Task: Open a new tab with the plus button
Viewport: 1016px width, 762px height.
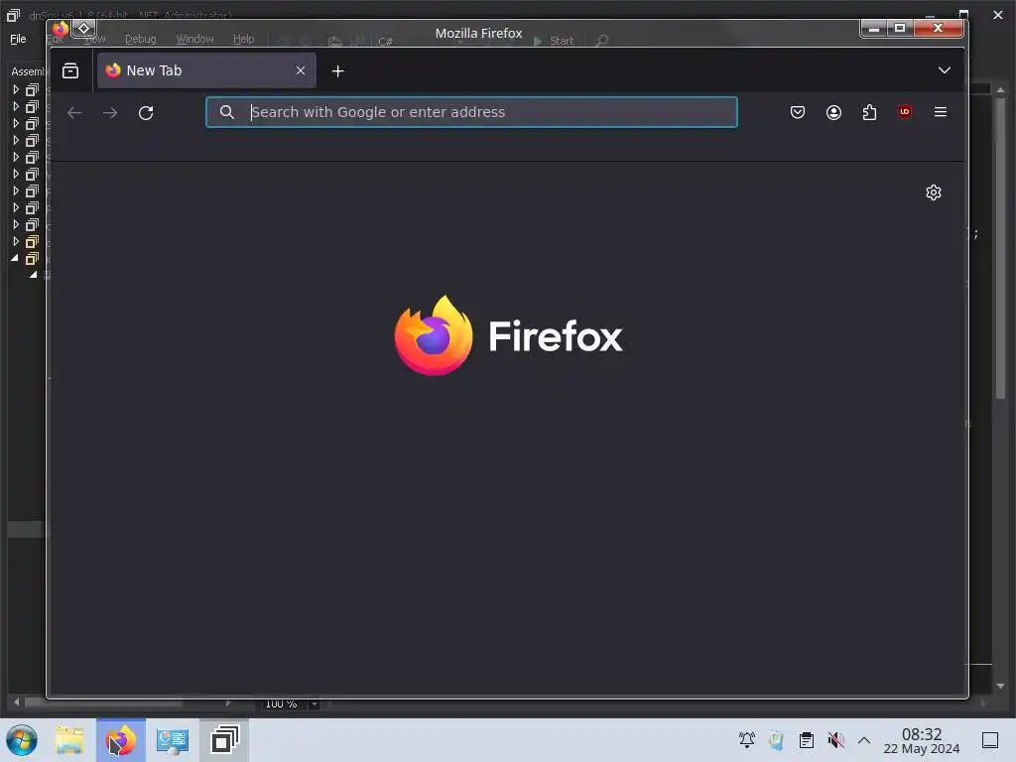Action: (337, 71)
